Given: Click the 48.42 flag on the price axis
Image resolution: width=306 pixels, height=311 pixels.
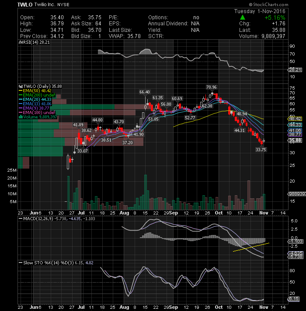Looking at the screenshot, I should coord(295,119).
